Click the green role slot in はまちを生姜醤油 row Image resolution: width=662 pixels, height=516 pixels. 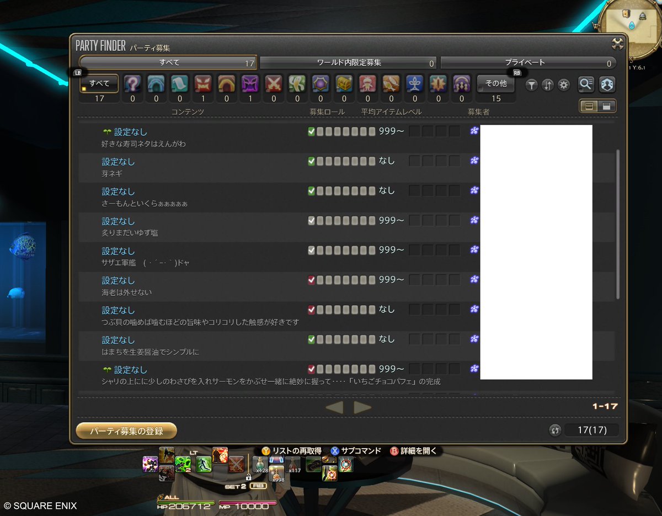pos(311,339)
